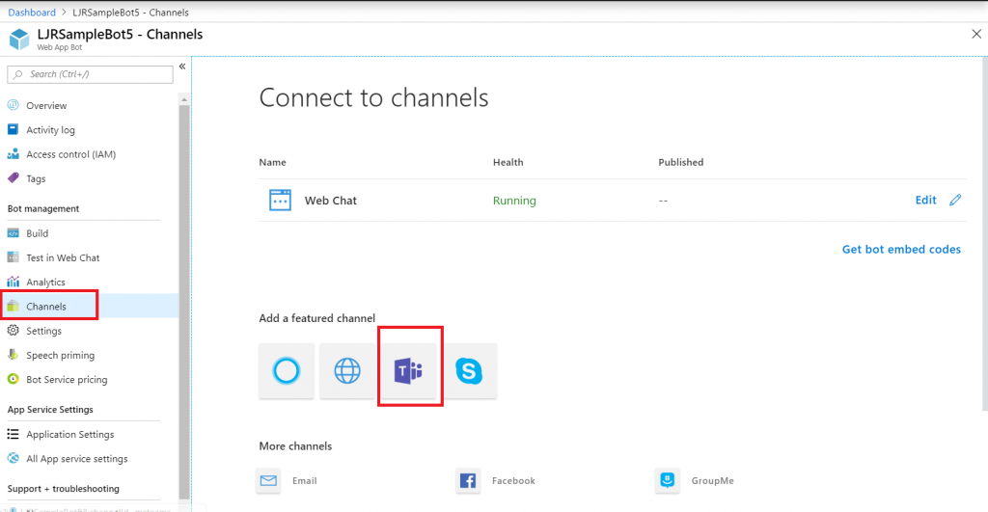Close the Channels blade
988x512 pixels.
tap(976, 34)
